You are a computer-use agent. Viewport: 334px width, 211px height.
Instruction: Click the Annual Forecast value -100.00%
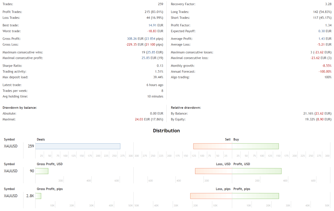coord(325,72)
